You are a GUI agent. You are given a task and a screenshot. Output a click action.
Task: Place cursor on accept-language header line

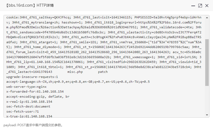click(x=78, y=82)
